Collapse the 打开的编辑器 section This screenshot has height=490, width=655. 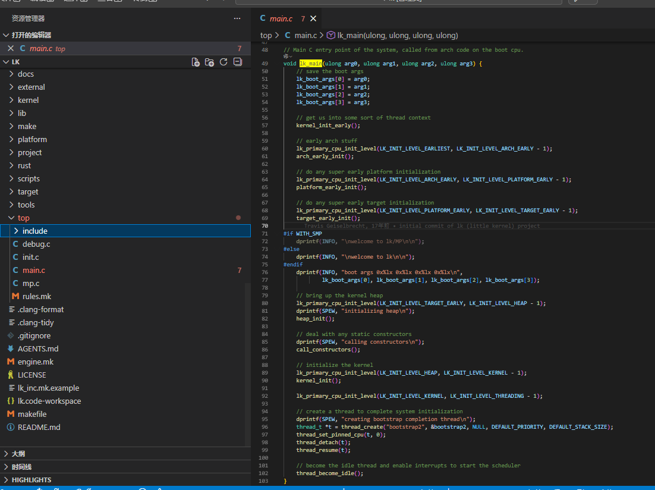point(31,35)
